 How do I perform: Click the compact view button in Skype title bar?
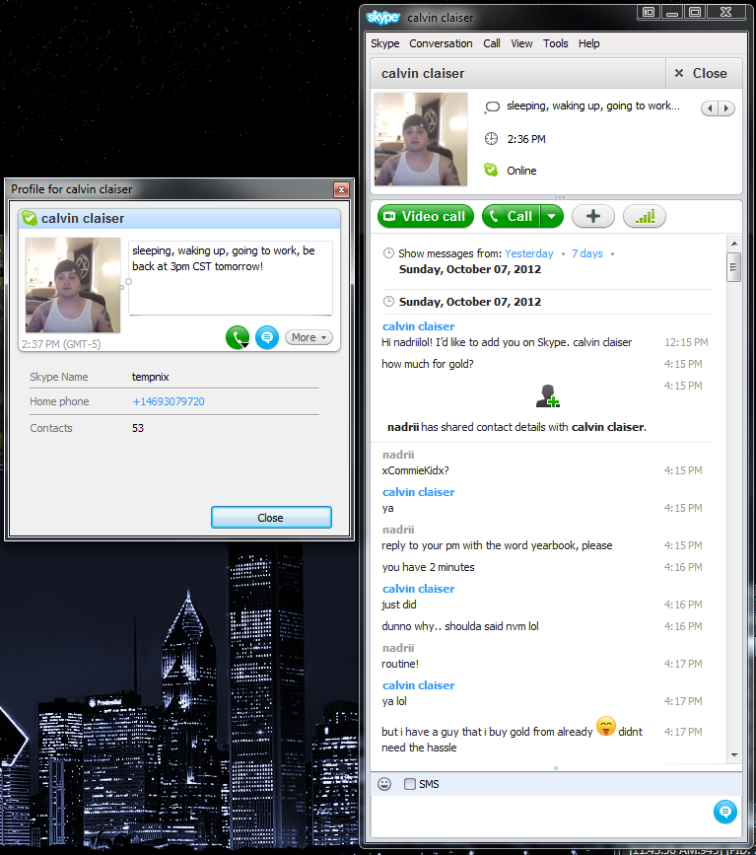tap(649, 12)
